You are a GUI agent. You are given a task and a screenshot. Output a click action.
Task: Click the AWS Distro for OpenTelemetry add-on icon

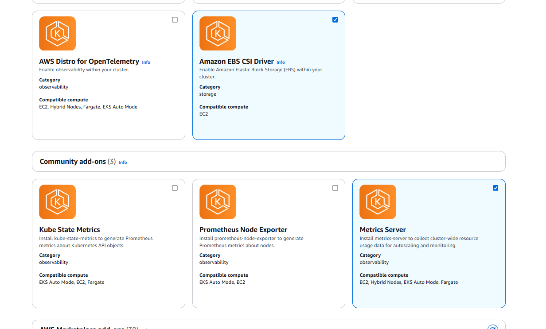click(x=58, y=33)
